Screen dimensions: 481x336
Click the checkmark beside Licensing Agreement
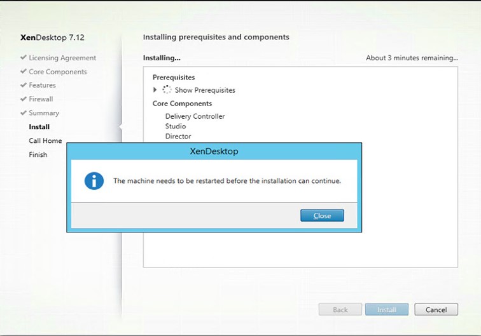[24, 57]
